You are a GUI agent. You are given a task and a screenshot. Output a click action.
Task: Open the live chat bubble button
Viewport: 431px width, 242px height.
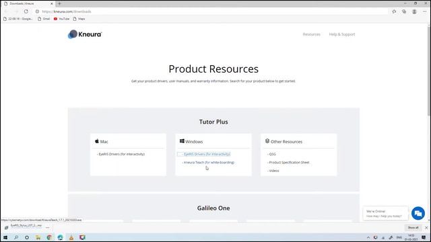pyautogui.click(x=418, y=213)
